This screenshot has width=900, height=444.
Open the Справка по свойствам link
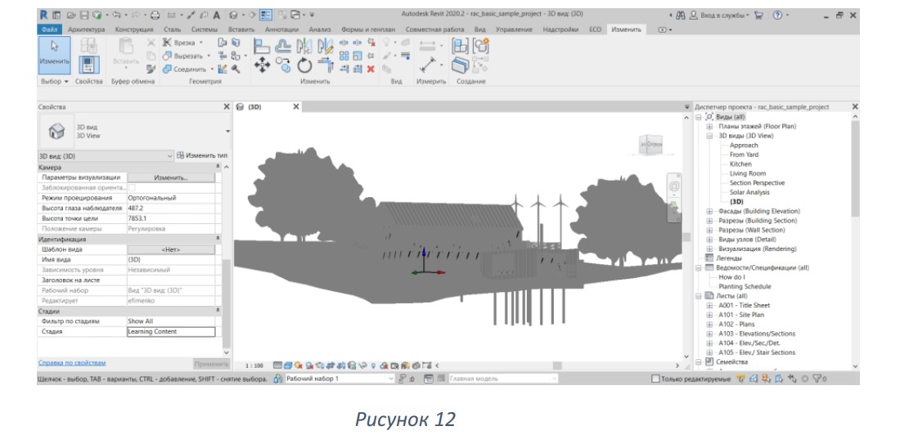coord(72,363)
